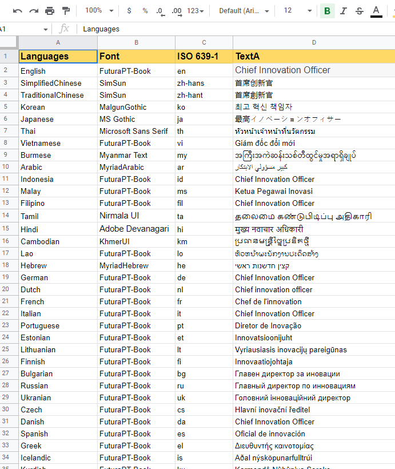Toggle Italic formatting

click(x=344, y=11)
